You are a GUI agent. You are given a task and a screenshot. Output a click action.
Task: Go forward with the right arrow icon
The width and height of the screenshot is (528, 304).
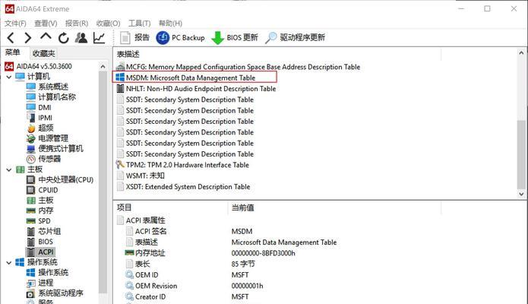pos(28,38)
